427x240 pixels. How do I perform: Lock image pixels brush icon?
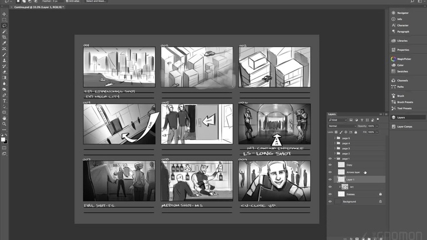click(341, 132)
